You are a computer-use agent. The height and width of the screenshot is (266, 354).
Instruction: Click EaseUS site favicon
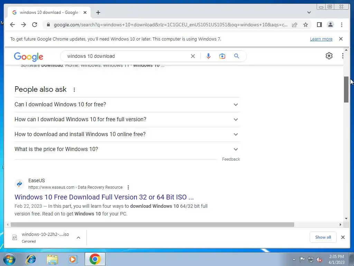pyautogui.click(x=19, y=184)
